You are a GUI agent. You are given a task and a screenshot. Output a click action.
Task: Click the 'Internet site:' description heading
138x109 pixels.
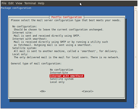(x=22, y=33)
